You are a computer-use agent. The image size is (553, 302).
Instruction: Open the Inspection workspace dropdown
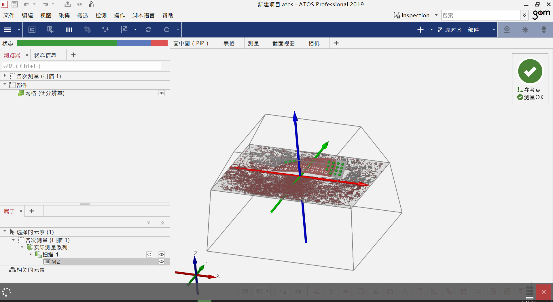tap(436, 15)
